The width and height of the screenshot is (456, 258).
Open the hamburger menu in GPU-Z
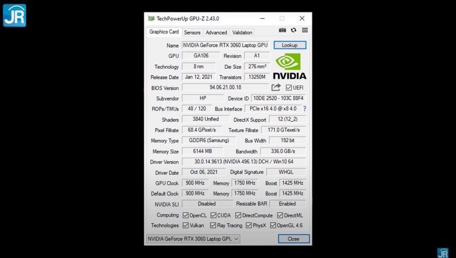(x=305, y=30)
